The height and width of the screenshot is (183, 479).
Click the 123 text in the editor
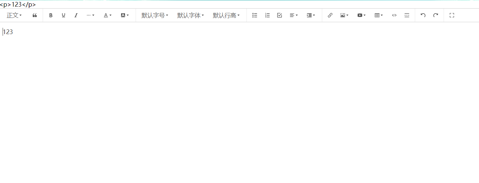pos(8,32)
